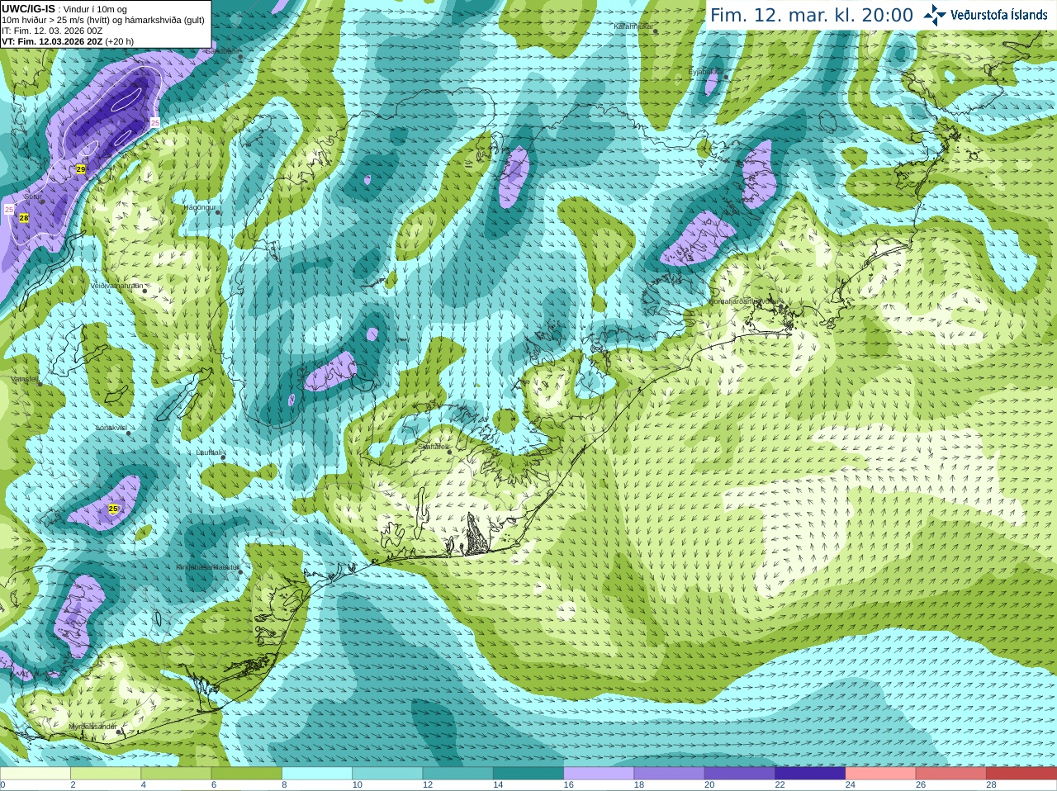Click the Veiðivatnahraun station label
This screenshot has width=1057, height=791.
tap(116, 285)
